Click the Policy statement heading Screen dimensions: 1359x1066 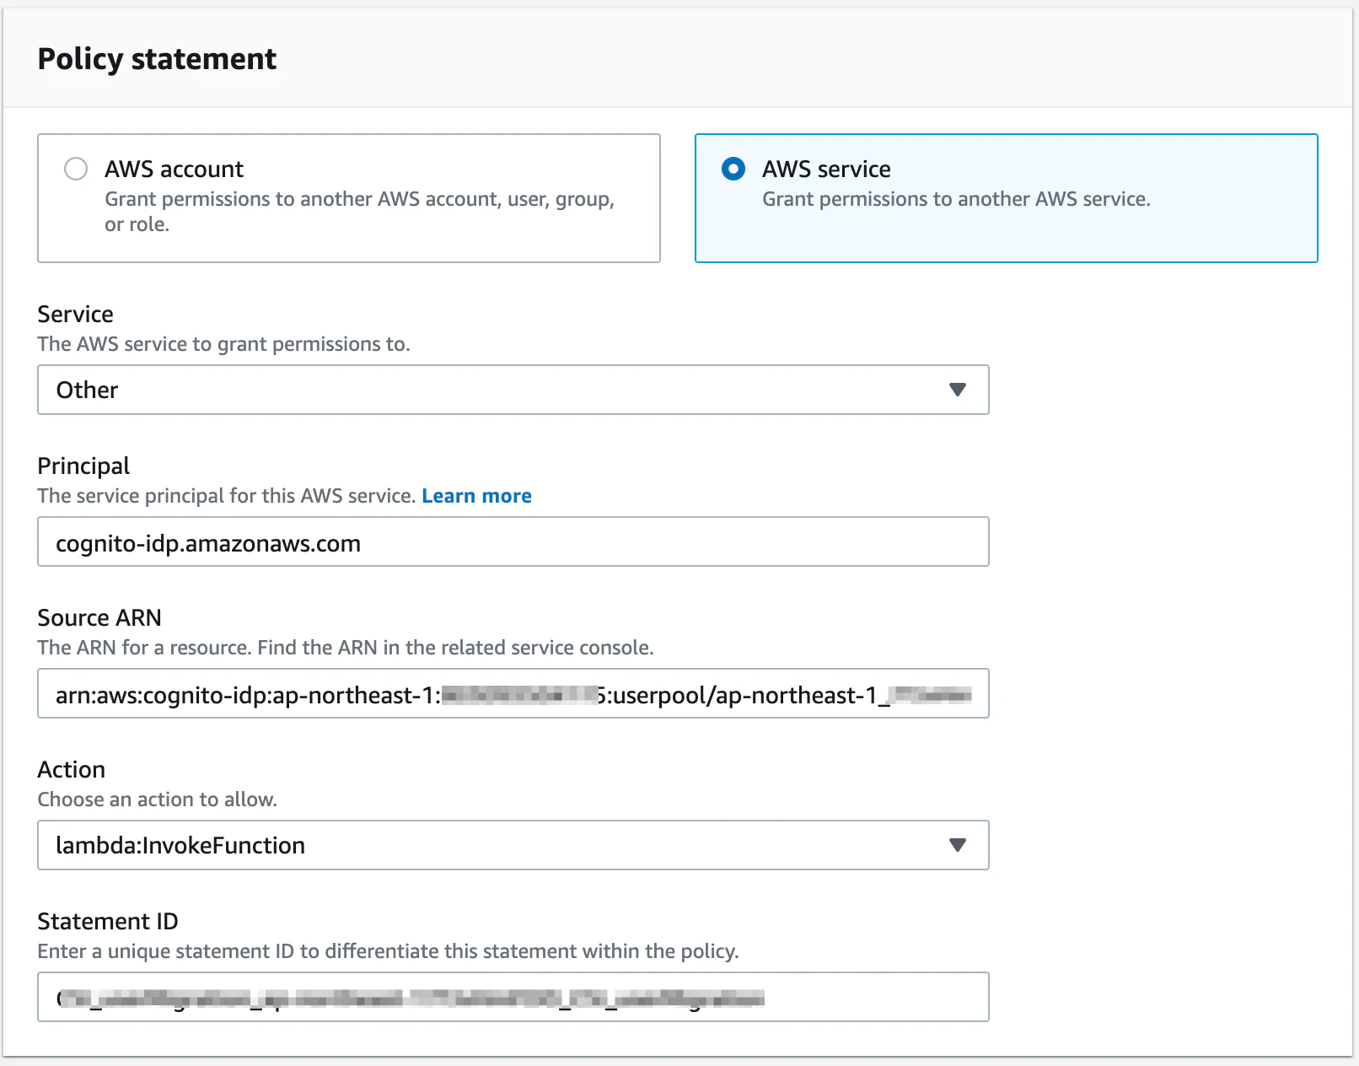point(157,58)
